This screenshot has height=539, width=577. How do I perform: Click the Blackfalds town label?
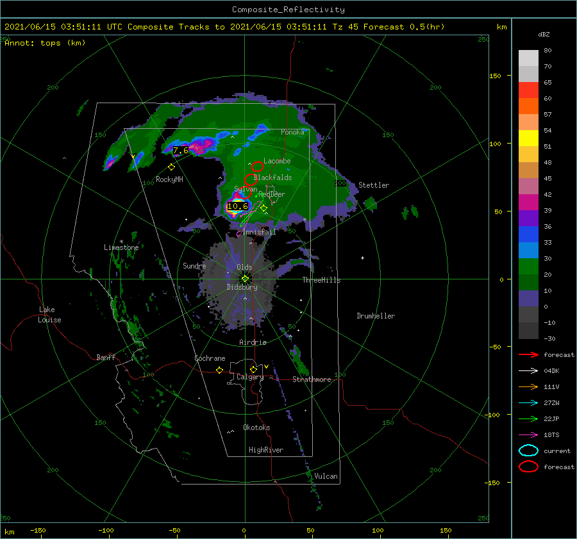(272, 178)
